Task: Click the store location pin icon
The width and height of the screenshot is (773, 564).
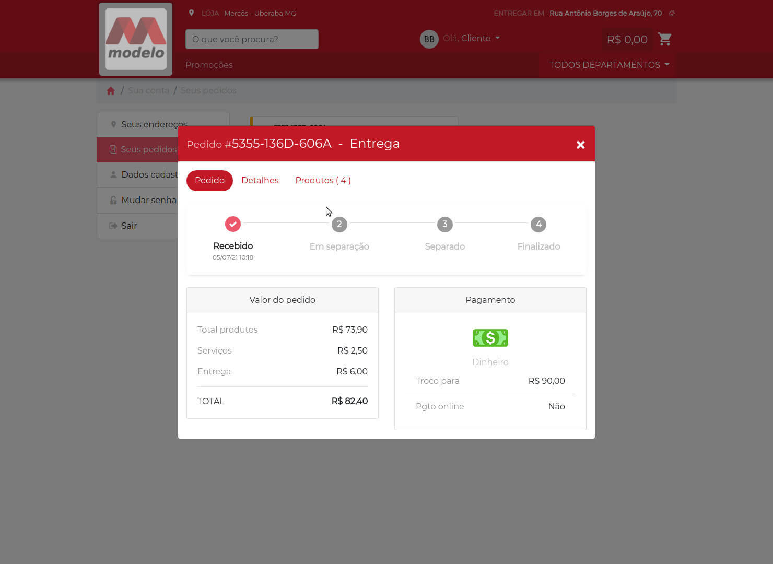Action: click(x=191, y=13)
